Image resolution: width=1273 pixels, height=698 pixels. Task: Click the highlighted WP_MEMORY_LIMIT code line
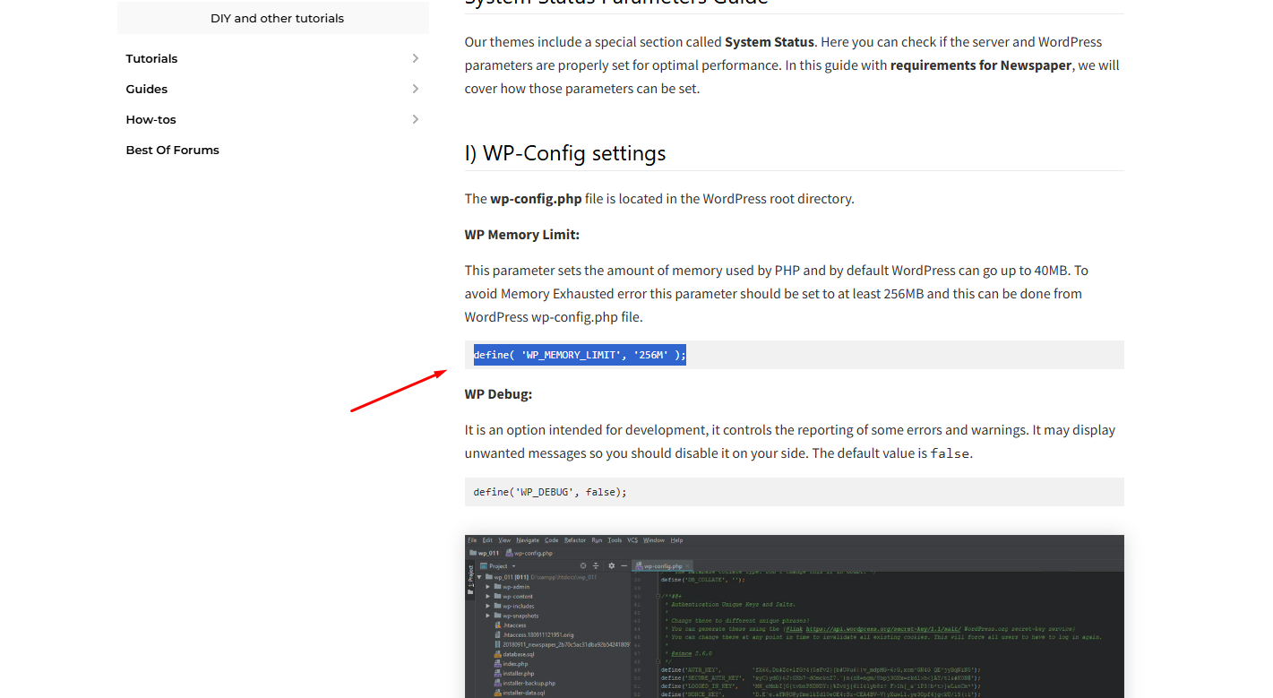point(580,355)
